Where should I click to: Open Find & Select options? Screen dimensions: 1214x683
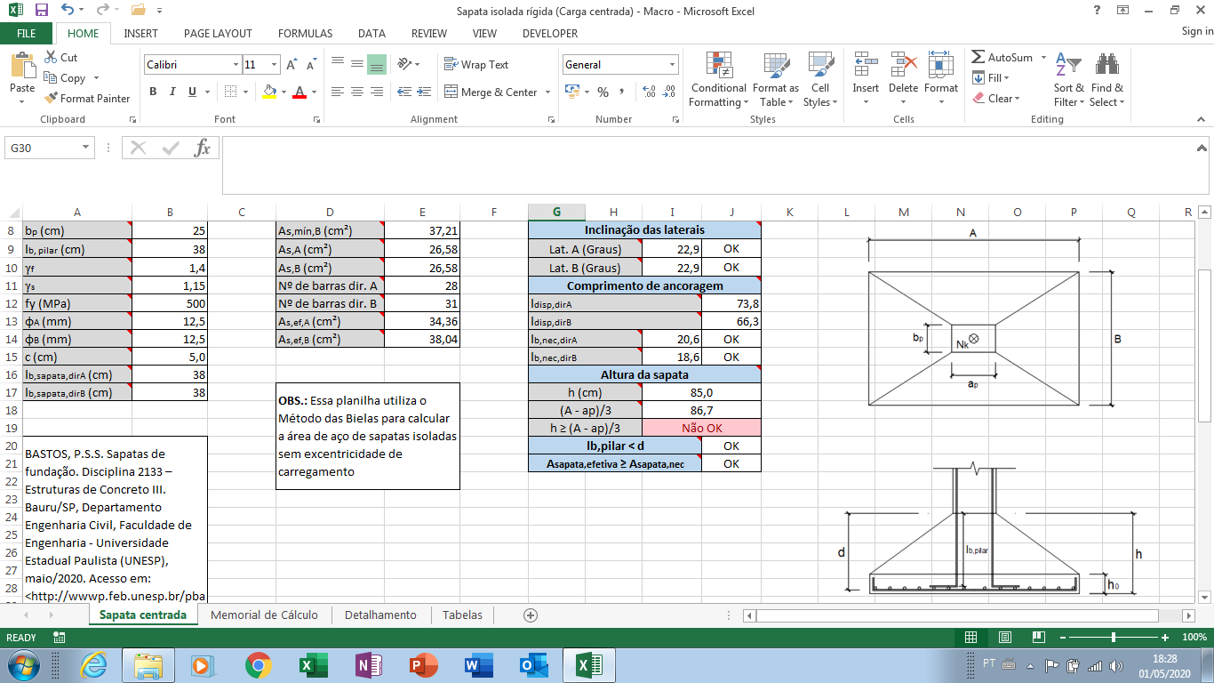coord(1106,80)
